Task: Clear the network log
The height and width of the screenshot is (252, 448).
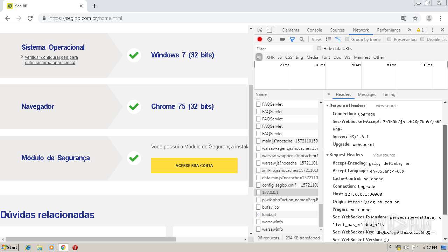Action: 269,40
